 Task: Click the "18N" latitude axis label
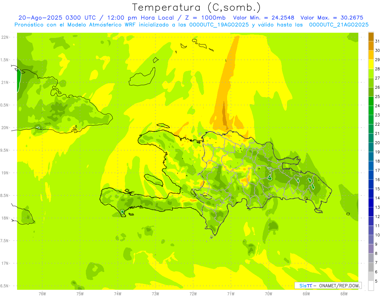pyautogui.click(x=5, y=218)
